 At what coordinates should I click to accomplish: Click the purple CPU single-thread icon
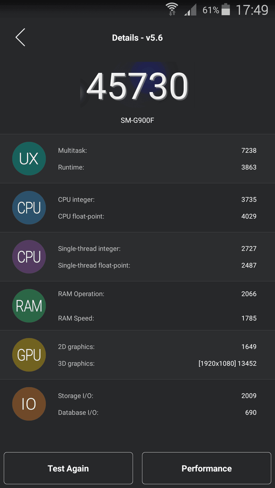(29, 257)
